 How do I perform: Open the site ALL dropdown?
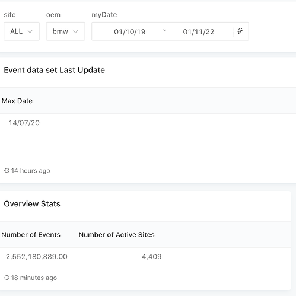coord(21,31)
